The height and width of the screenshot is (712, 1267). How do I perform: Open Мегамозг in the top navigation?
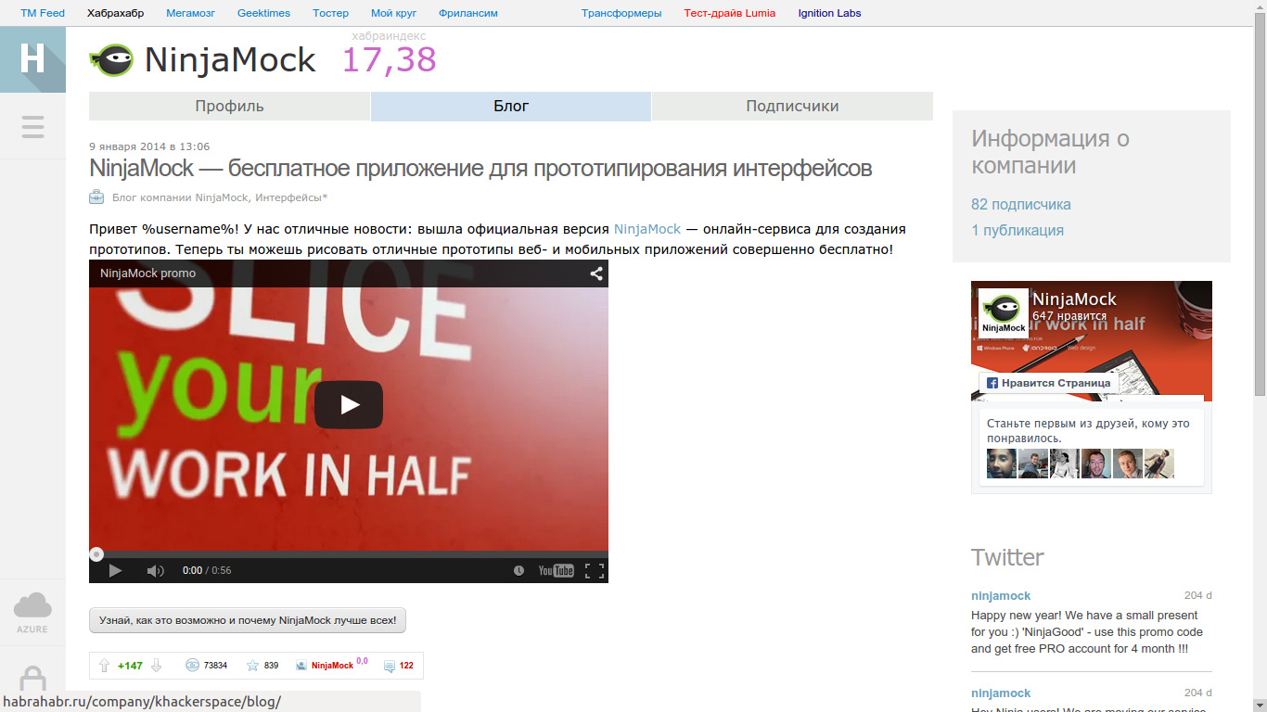click(190, 14)
